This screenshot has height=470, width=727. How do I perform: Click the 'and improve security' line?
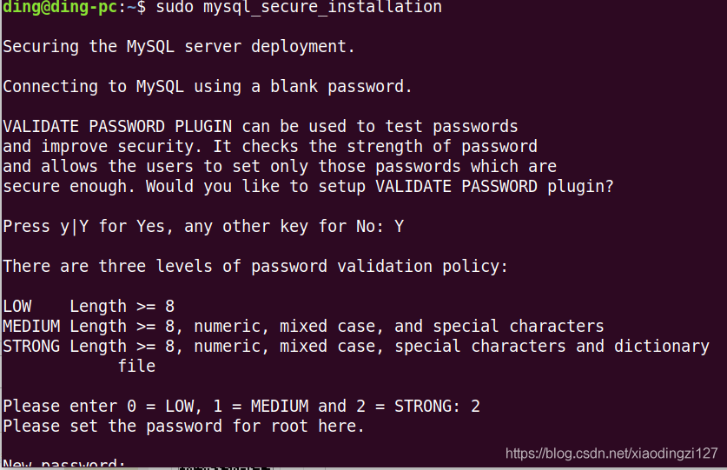tap(270, 147)
